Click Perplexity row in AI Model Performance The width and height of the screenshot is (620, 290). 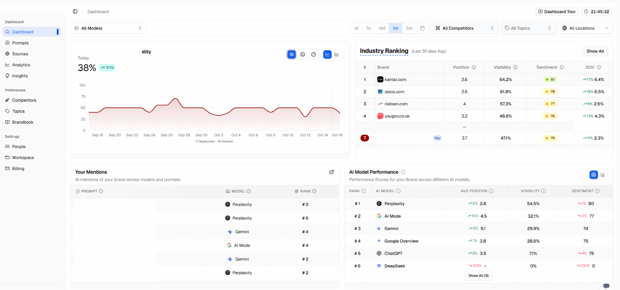pos(479,204)
